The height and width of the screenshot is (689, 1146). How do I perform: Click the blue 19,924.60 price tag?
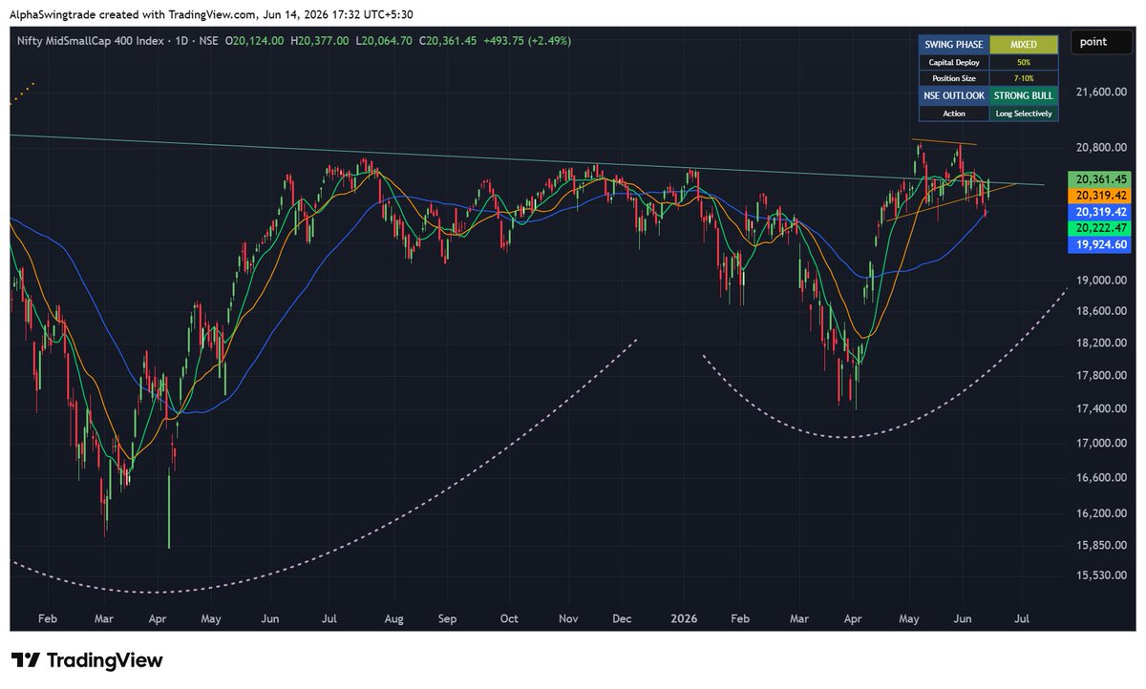pos(1101,244)
